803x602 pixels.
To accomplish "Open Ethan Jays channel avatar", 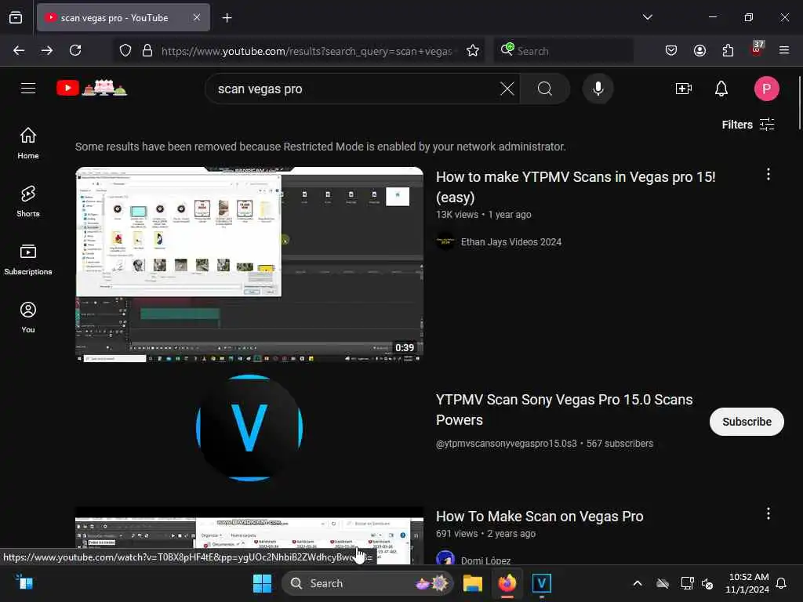I will click(x=445, y=241).
